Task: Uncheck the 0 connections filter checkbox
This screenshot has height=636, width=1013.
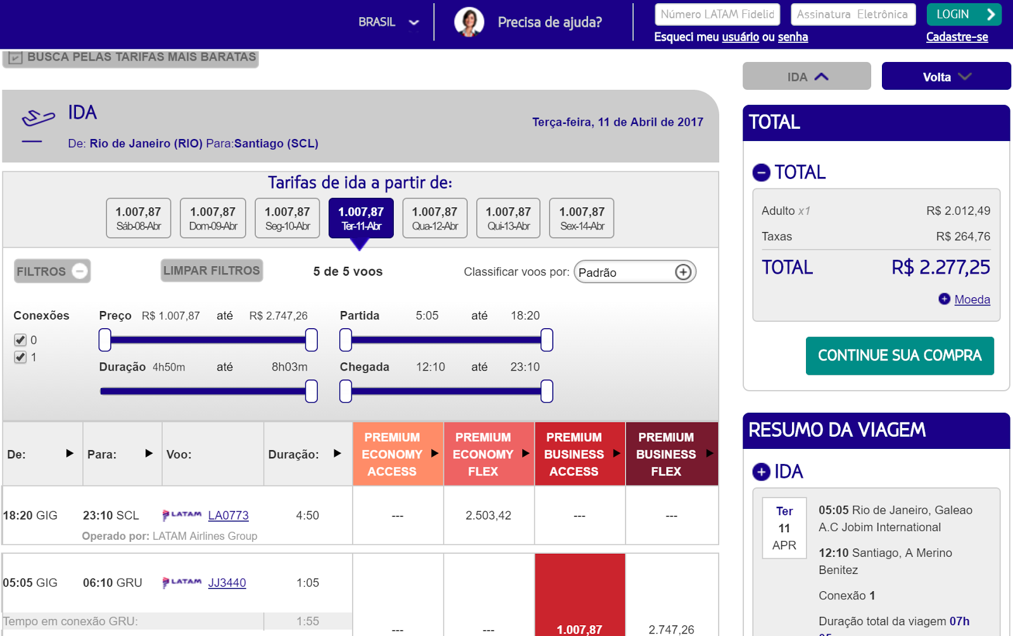Action: click(20, 340)
